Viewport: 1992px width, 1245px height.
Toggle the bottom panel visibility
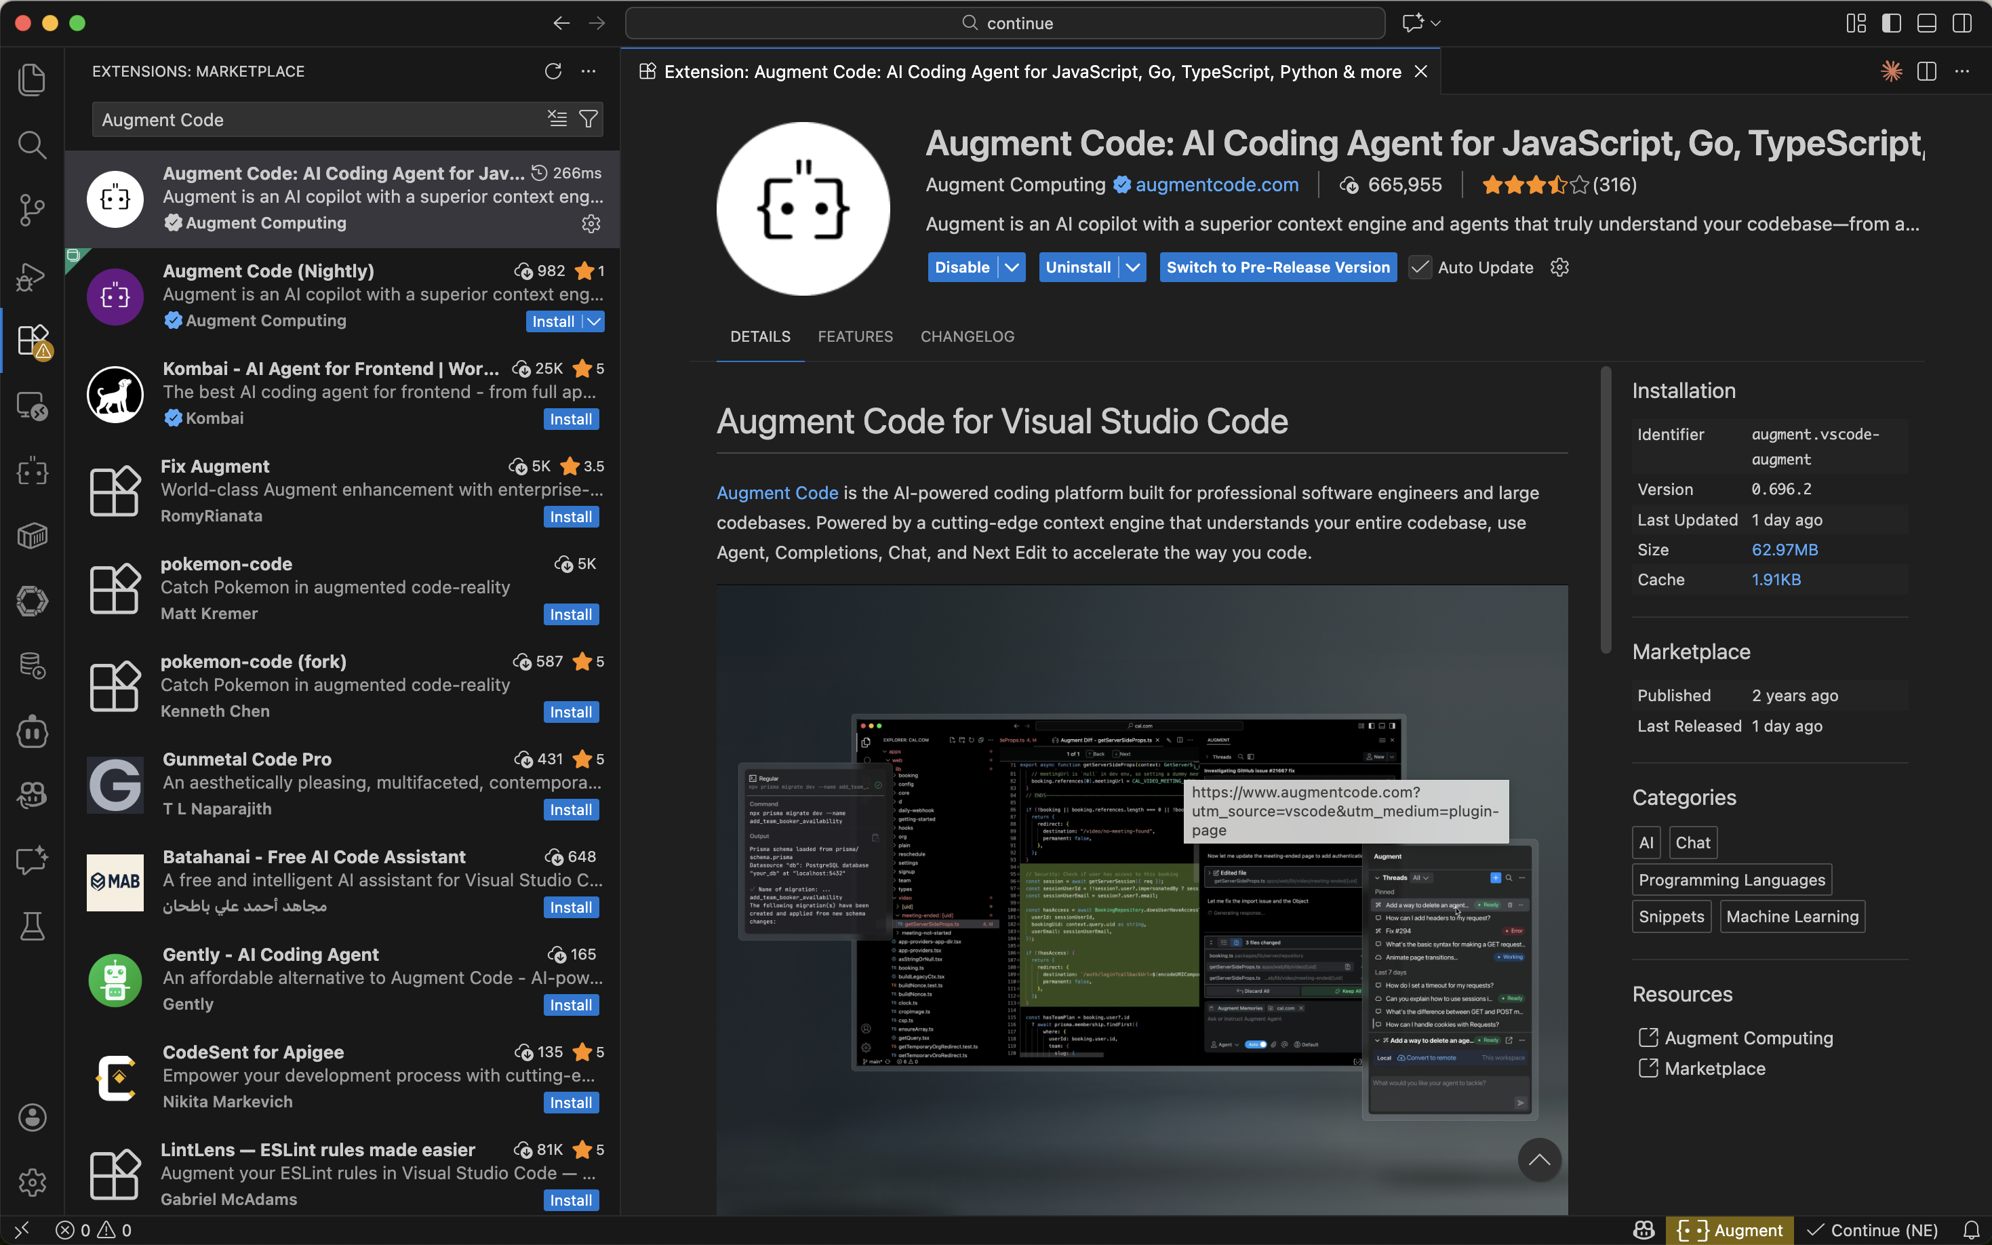[x=1927, y=23]
